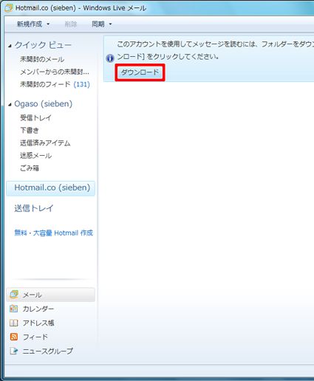Collapse the Ogaso (sieben) account triangle
314x381 pixels.
coord(10,105)
